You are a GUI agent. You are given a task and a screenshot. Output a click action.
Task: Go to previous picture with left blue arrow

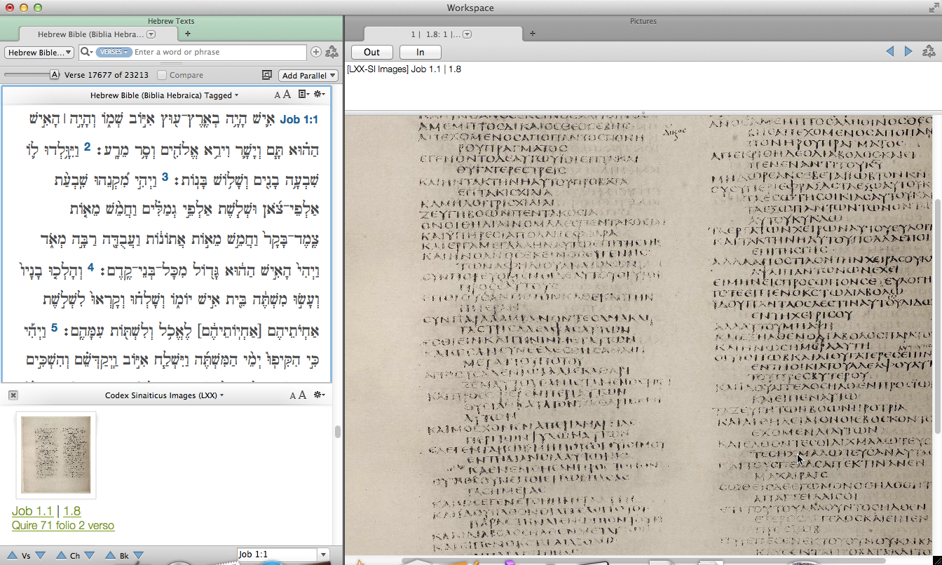(x=890, y=51)
